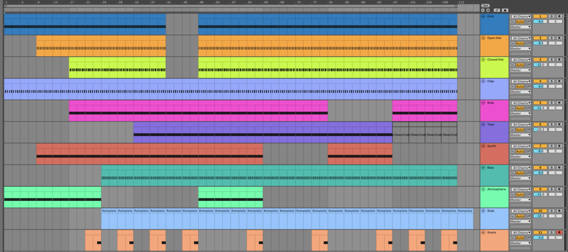Set Snare monitoring to Off
Image resolution: width=568 pixels, height=252 pixels.
(528, 238)
